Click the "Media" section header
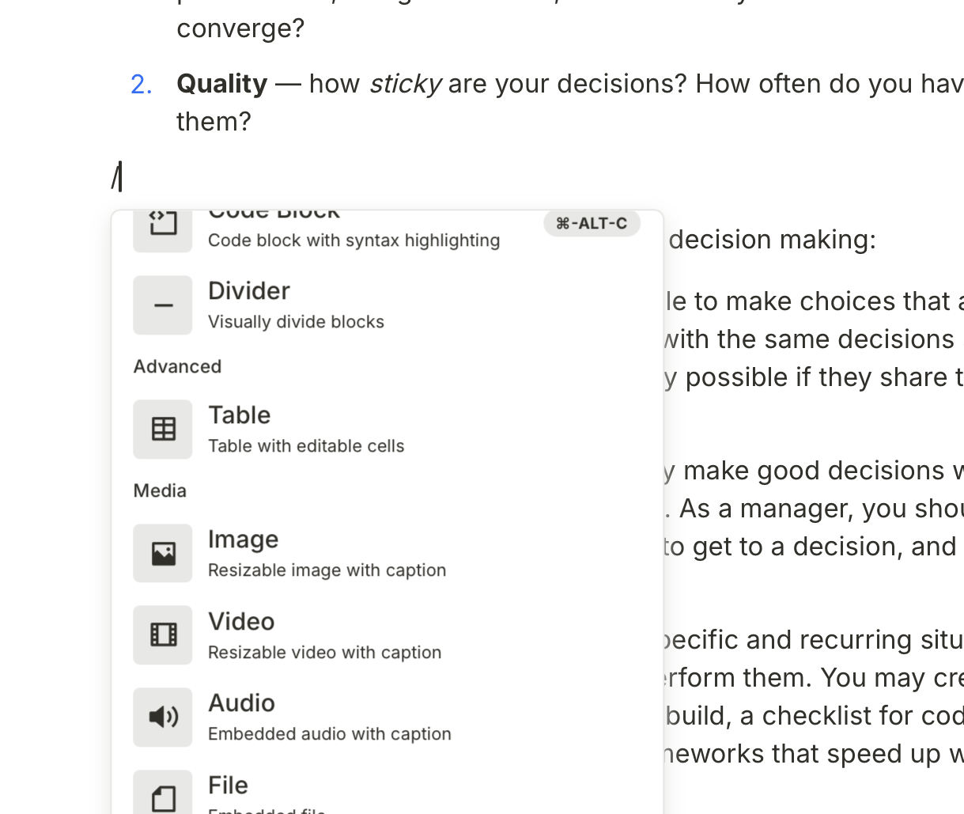Screen dimensions: 964x814 pos(160,491)
